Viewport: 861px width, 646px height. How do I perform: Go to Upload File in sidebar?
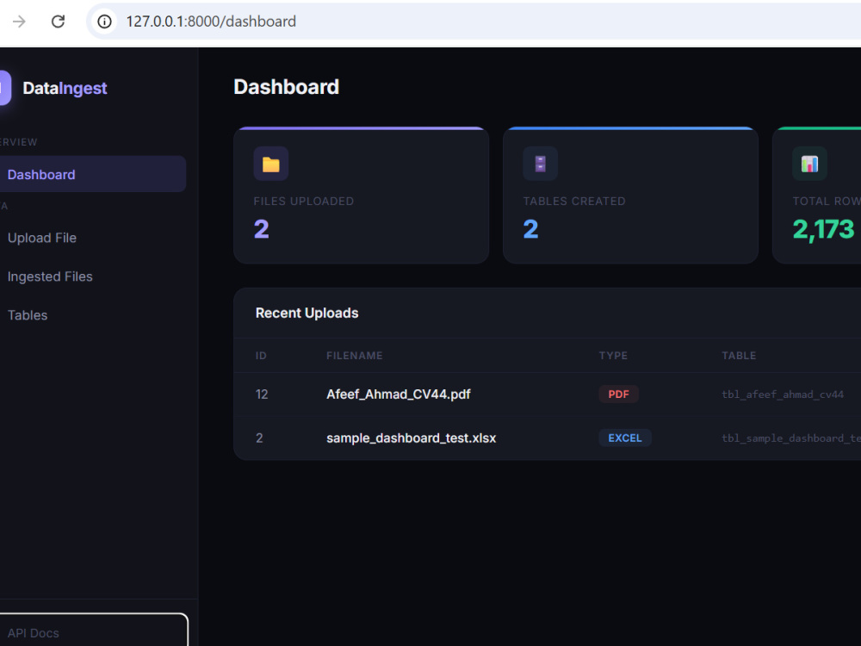[41, 238]
